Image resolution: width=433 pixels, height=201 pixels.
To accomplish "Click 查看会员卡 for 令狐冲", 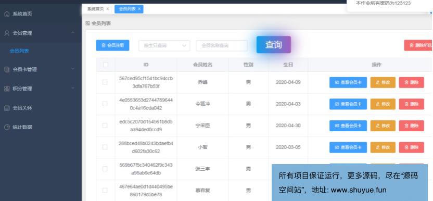I will 348,104.
